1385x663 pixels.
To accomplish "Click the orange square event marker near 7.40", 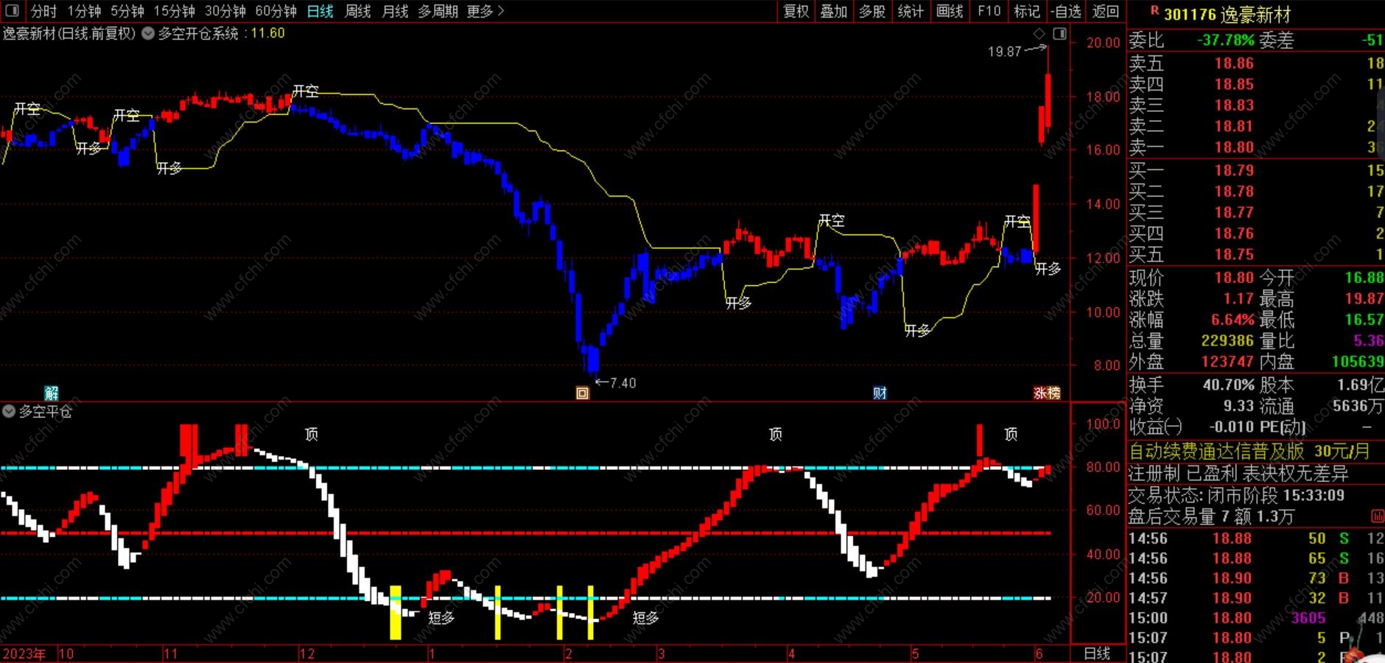I will tap(582, 393).
